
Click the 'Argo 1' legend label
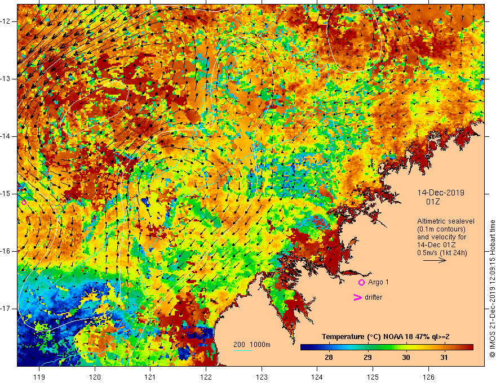(378, 282)
